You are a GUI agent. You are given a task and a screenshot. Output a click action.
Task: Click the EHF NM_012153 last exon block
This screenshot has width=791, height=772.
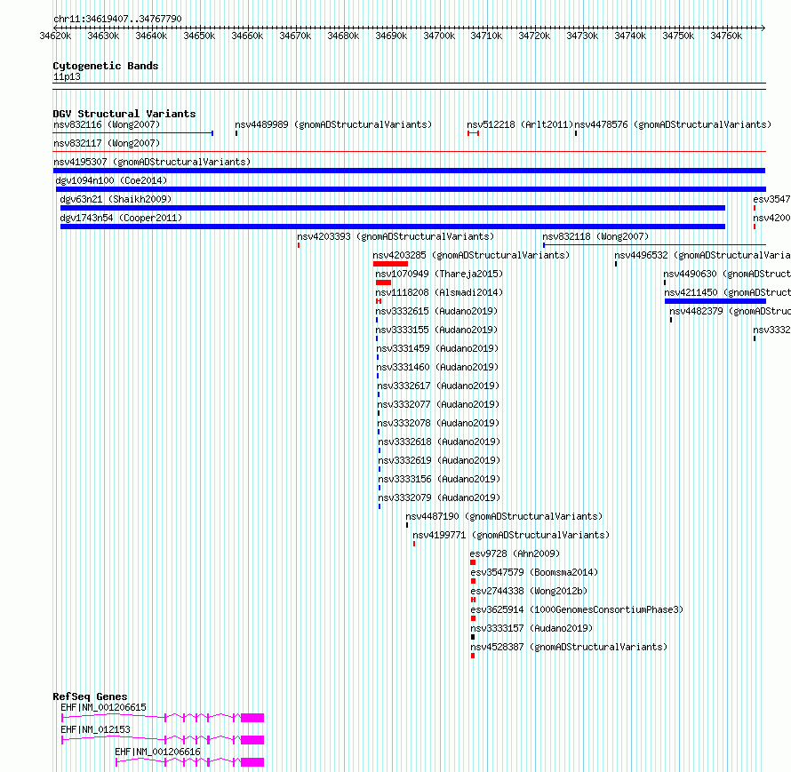tap(252, 740)
